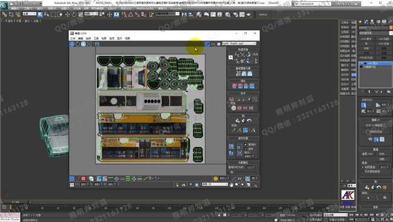
Task: Collapse the Peel rollout header in Edit UVW
Action: pos(243,116)
